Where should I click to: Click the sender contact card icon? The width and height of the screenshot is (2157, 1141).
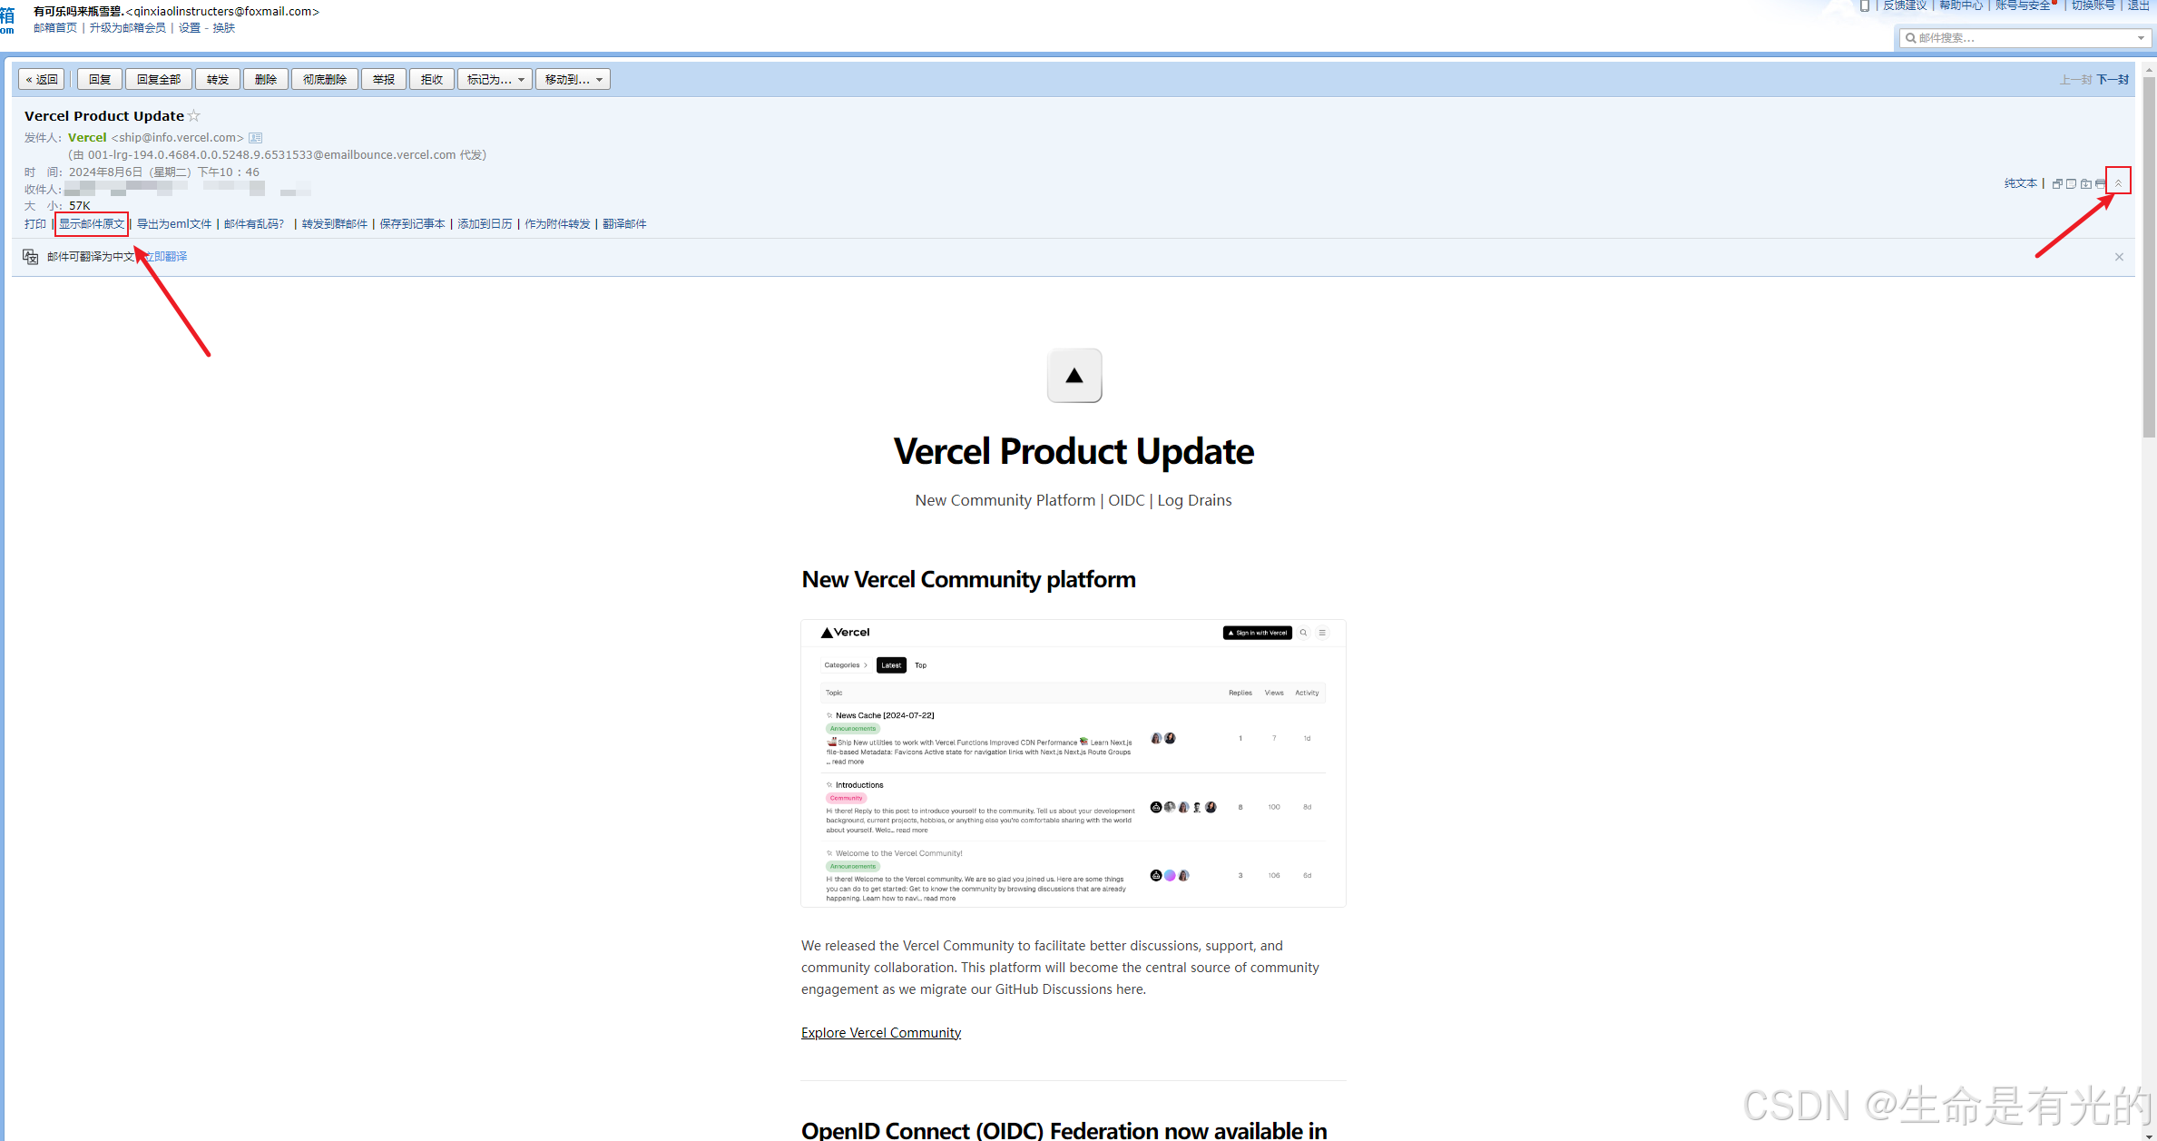(256, 138)
